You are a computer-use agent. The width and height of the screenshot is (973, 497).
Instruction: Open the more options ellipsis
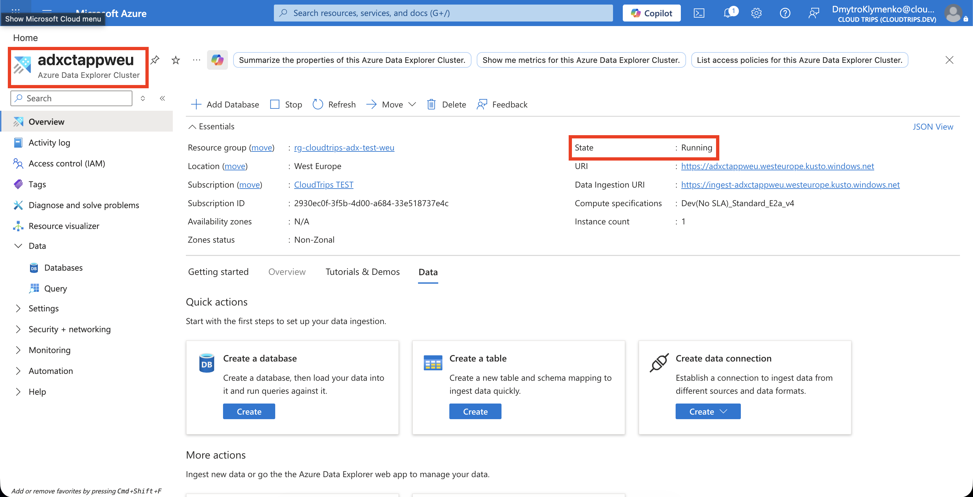(x=196, y=60)
